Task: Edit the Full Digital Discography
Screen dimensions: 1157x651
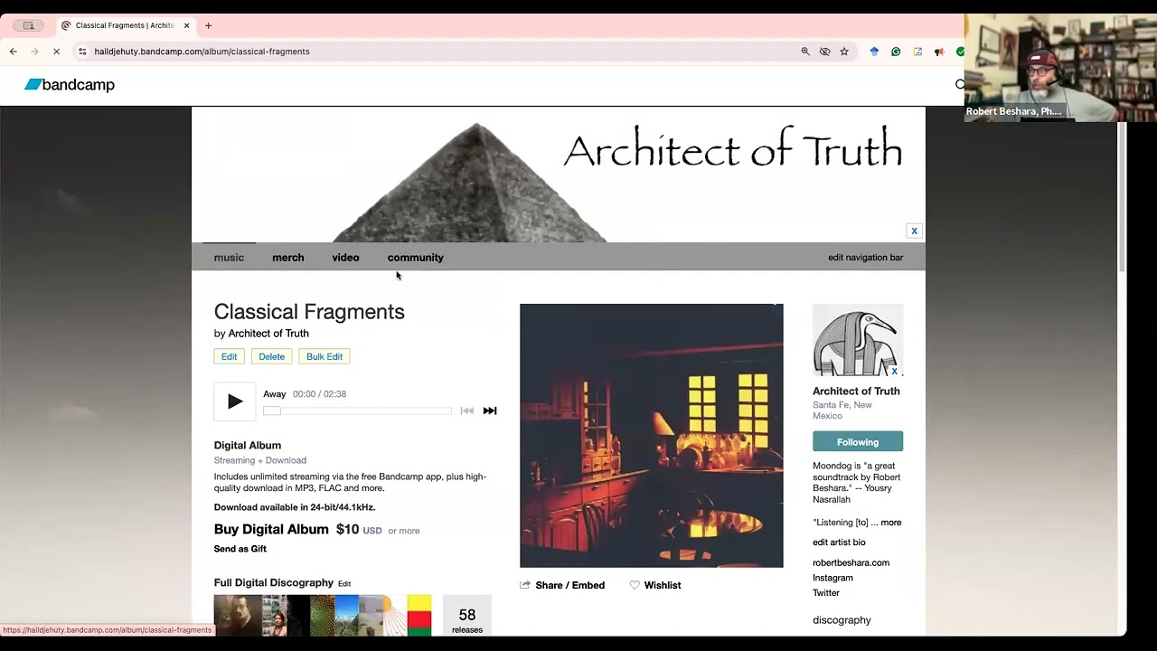Action: click(344, 584)
